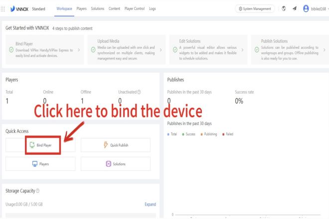The height and width of the screenshot is (219, 329).
Task: Click the Publish Solutions step check icon
Action: pos(257,50)
